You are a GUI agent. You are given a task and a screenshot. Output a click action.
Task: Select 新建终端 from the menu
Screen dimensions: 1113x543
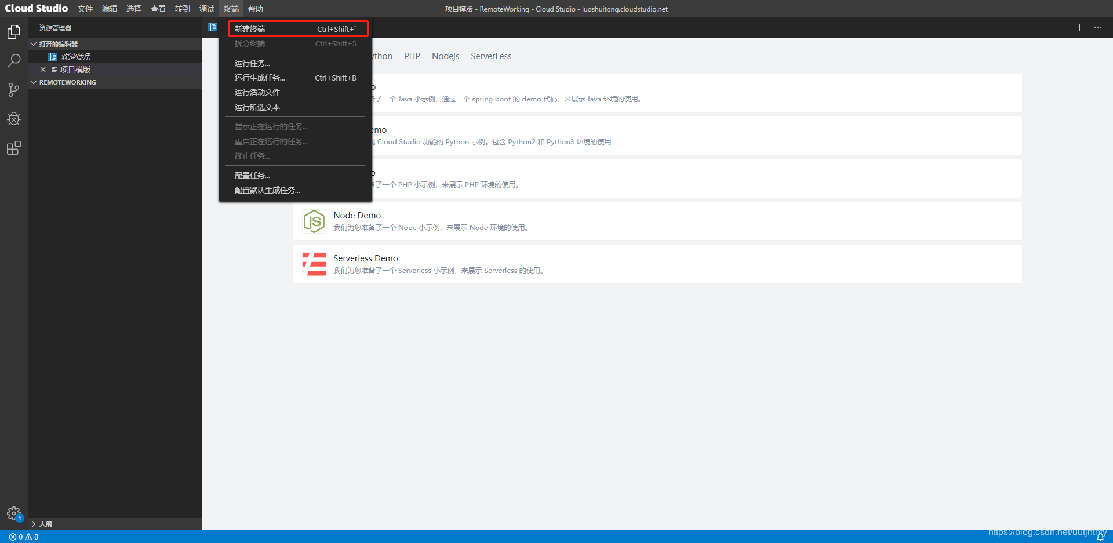pos(296,29)
